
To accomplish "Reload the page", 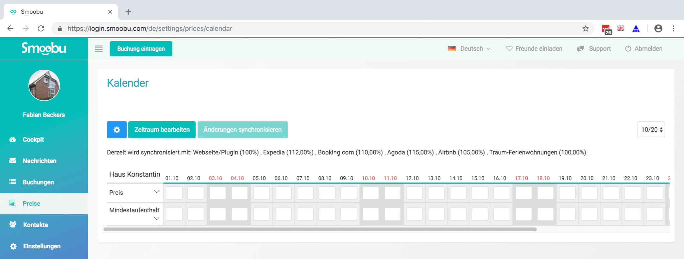I will 41,28.
